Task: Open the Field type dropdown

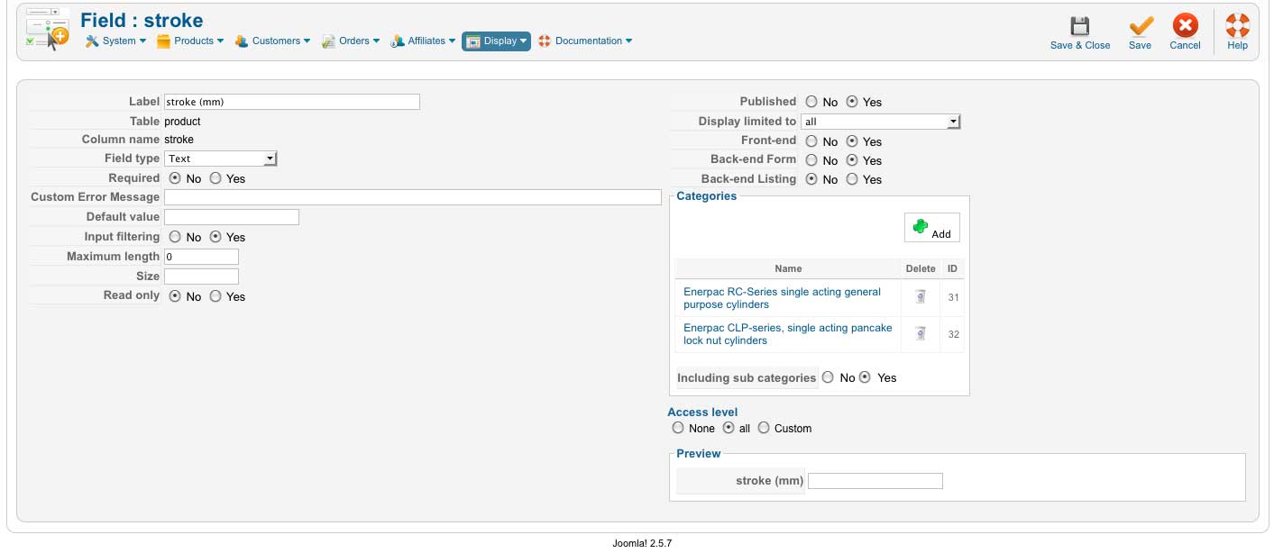Action: [x=221, y=159]
